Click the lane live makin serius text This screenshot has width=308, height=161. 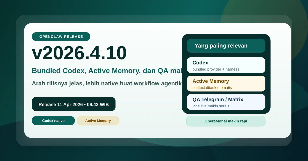click(211, 106)
